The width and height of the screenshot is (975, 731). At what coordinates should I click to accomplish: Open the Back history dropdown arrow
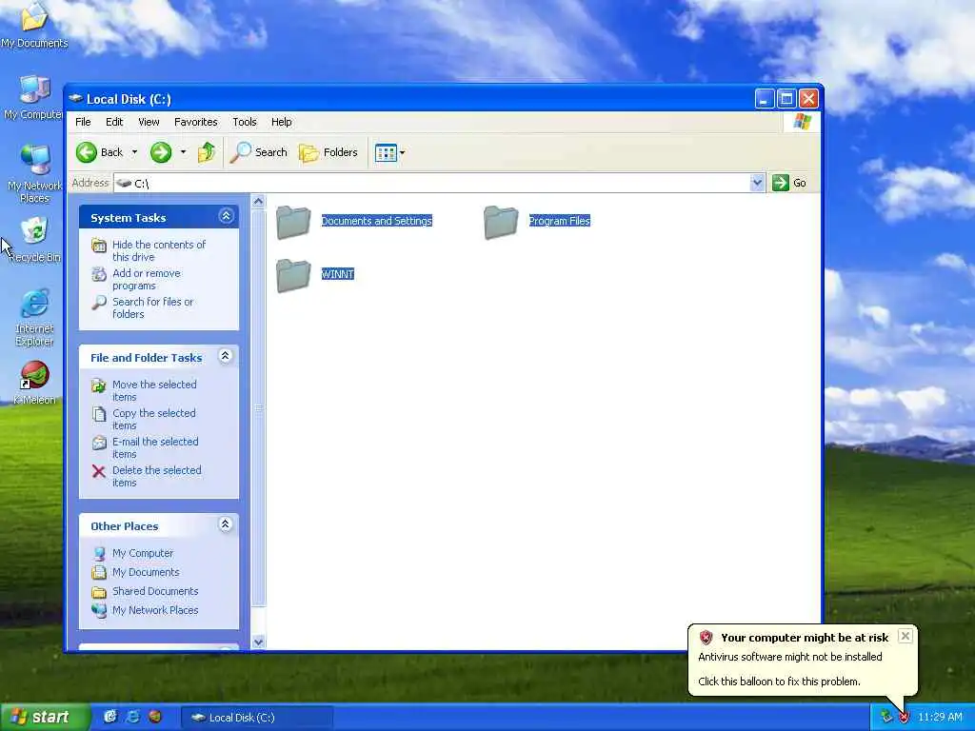[134, 152]
